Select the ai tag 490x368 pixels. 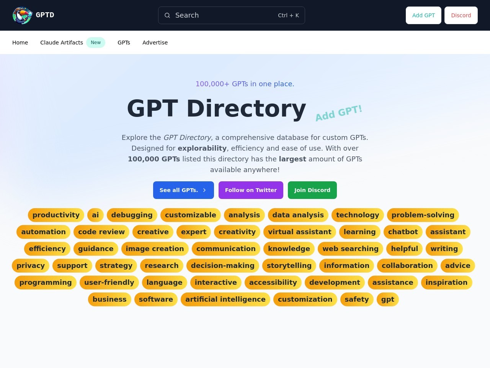95,215
